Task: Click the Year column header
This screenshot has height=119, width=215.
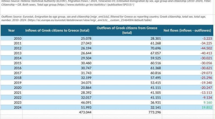Action: point(11,30)
